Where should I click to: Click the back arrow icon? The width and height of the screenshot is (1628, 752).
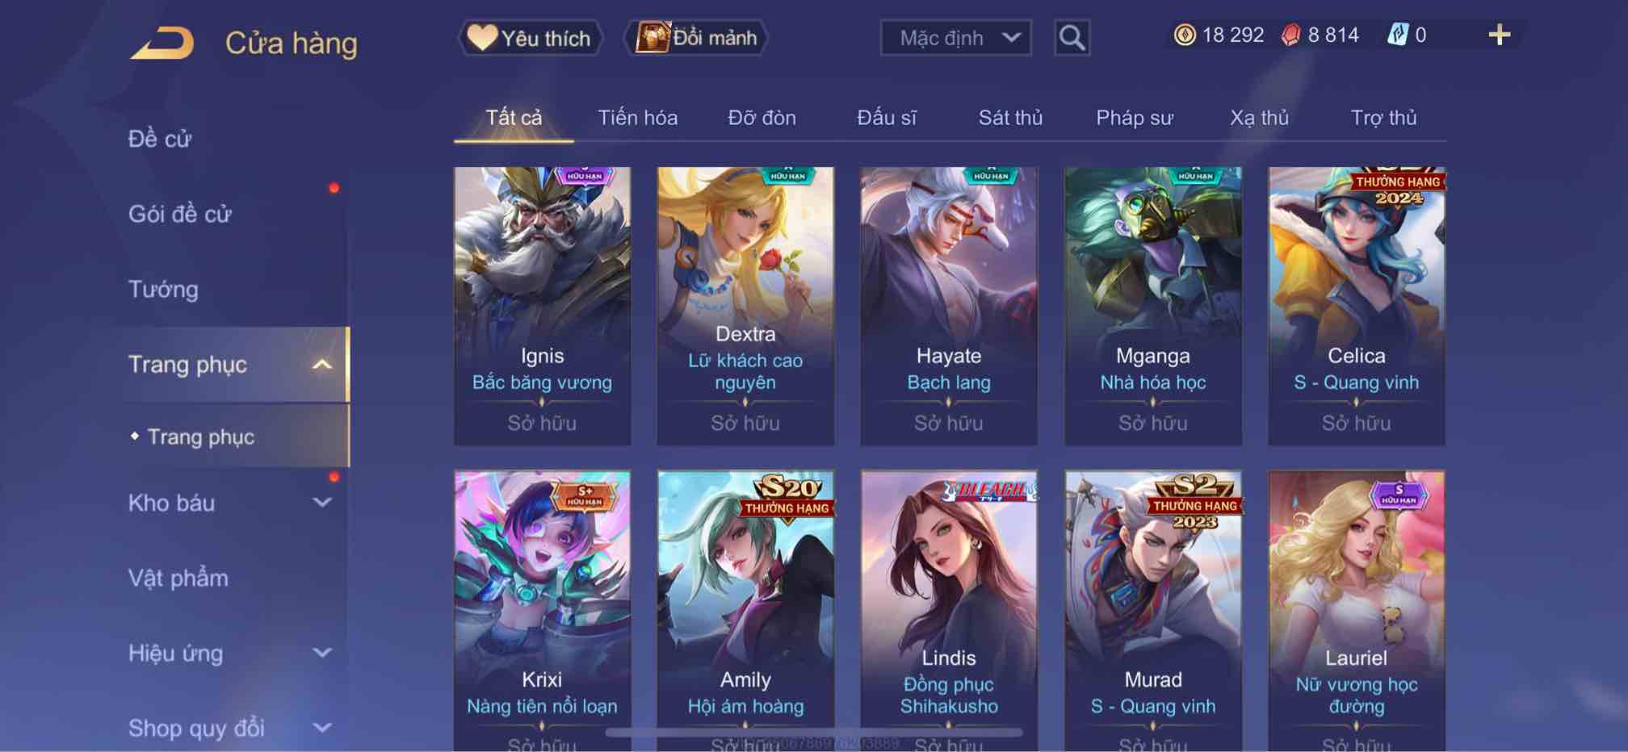(162, 43)
